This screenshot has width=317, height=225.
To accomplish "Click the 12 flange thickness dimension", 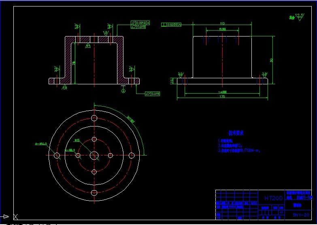I will point(172,81).
